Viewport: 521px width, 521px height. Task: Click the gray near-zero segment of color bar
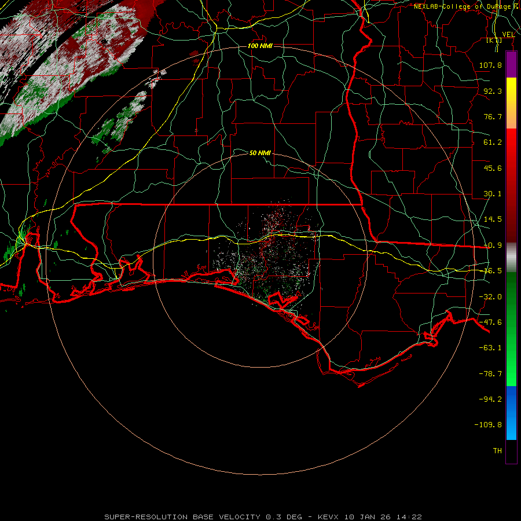(511, 258)
